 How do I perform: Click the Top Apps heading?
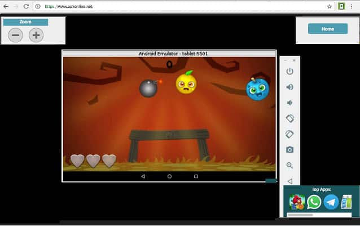click(321, 189)
